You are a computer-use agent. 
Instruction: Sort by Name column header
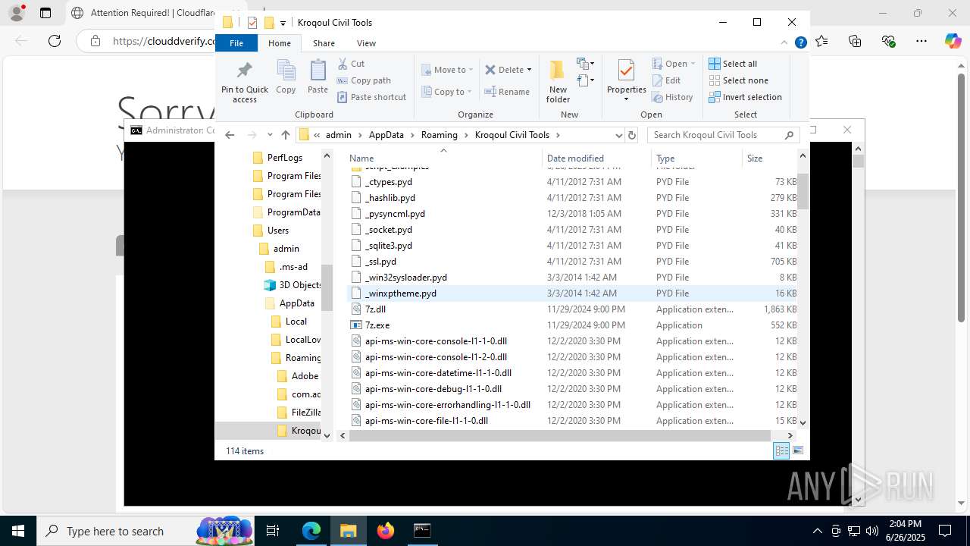[443, 158]
